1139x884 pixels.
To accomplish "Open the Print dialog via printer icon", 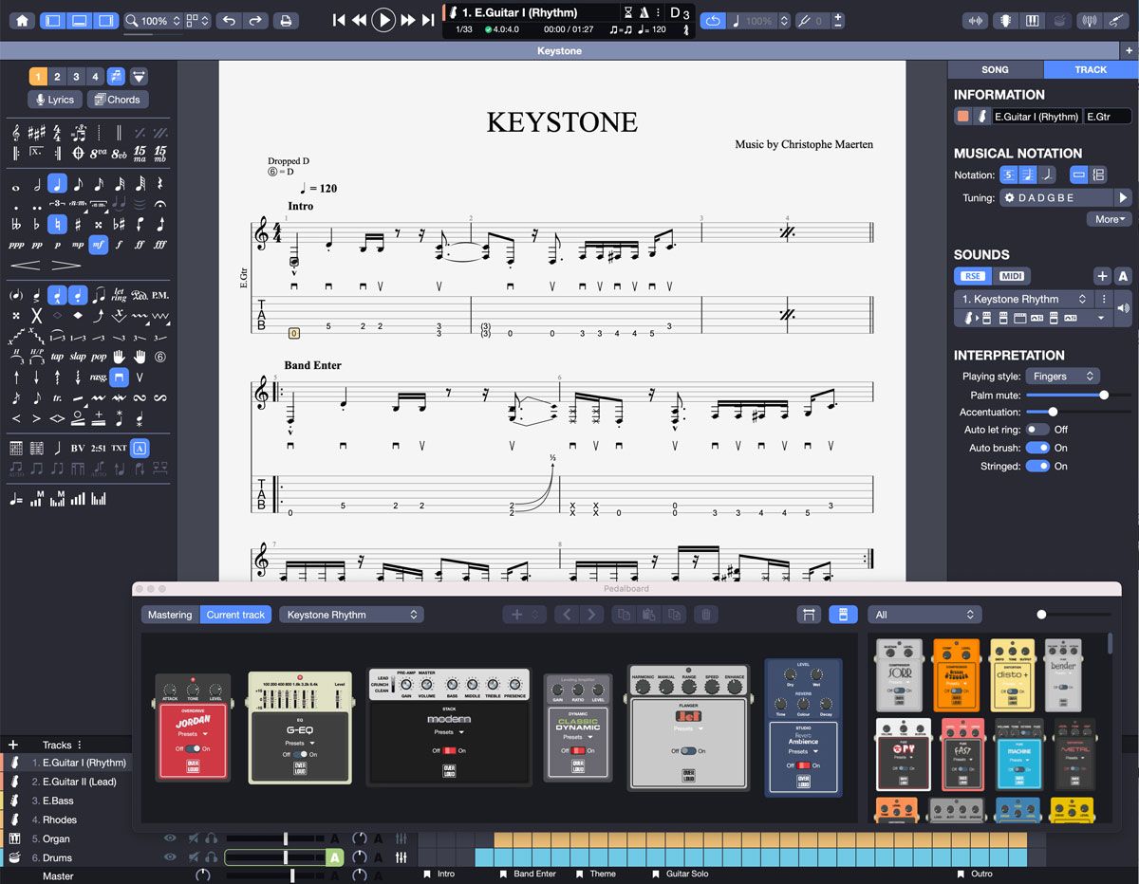I will pos(286,20).
